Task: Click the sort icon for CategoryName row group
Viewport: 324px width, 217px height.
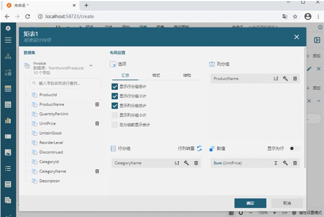Action: [177, 163]
